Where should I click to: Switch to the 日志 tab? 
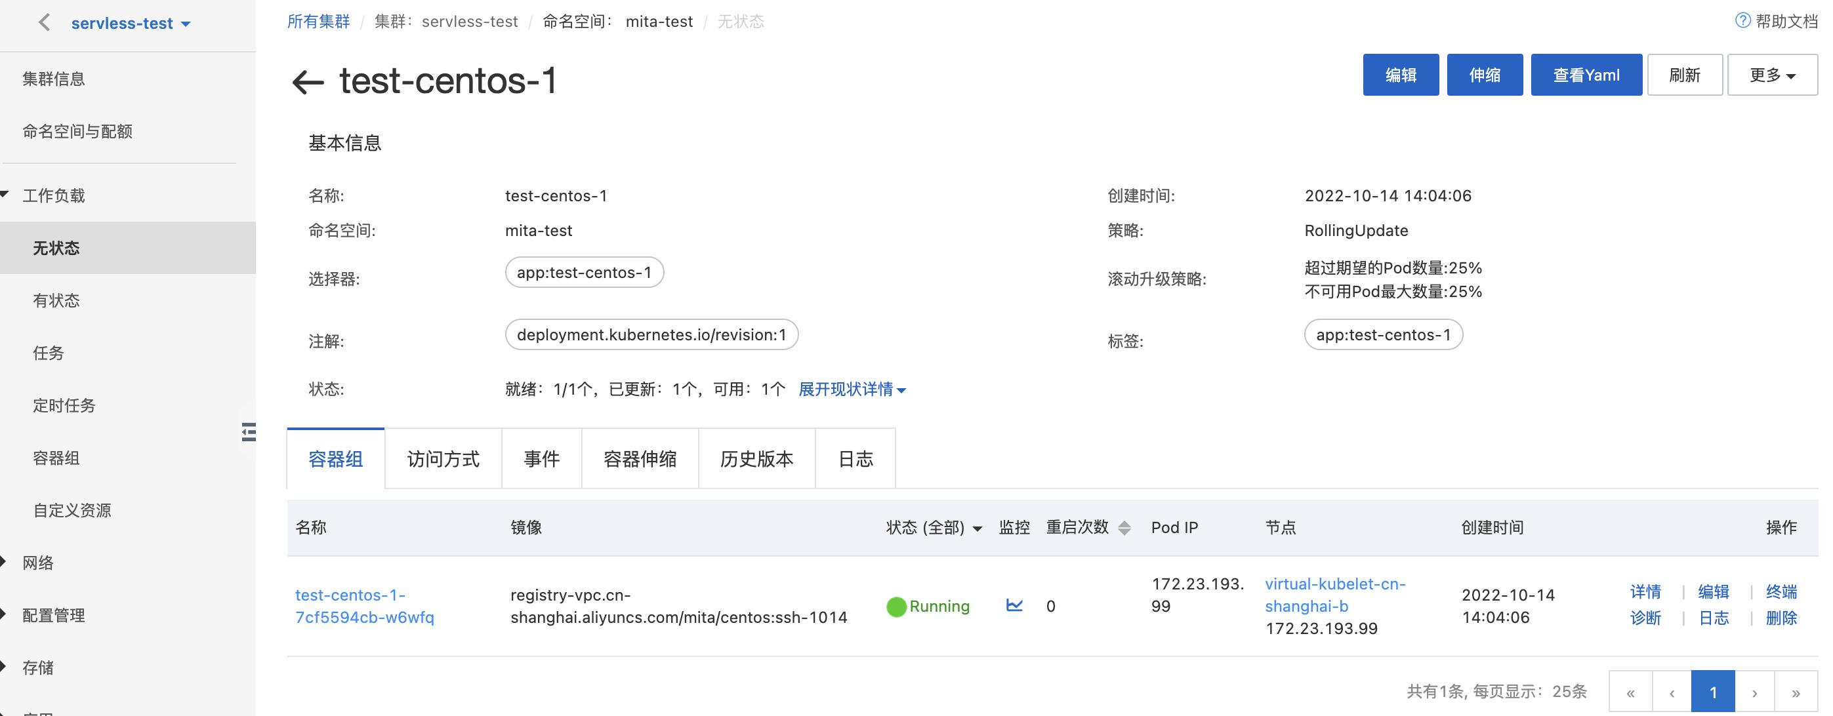[x=855, y=458]
